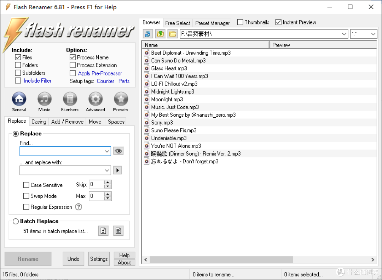Expand the replace with dropdown list
The height and width of the screenshot is (280, 382).
pos(107,170)
